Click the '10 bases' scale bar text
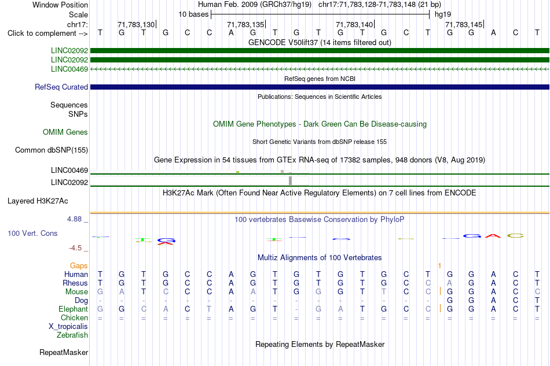550x366 pixels. click(x=193, y=14)
